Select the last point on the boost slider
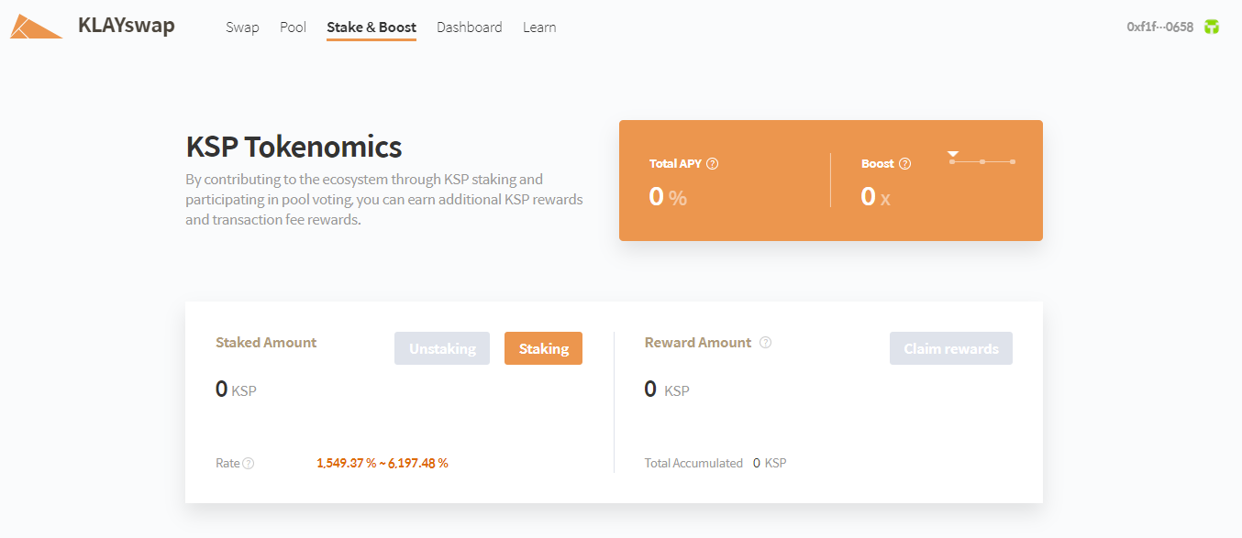This screenshot has width=1242, height=538. 1013,162
